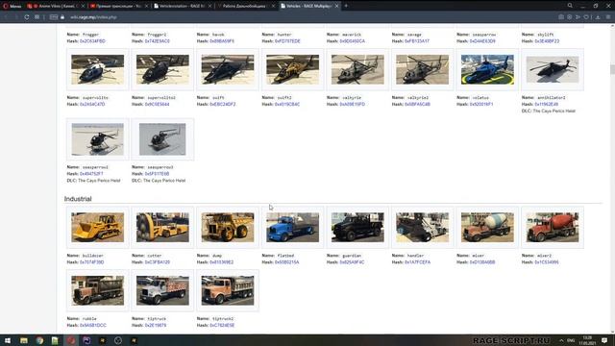Image resolution: width=615 pixels, height=346 pixels.
Task: Open the tiptruck thumbnail
Action: pos(162,290)
